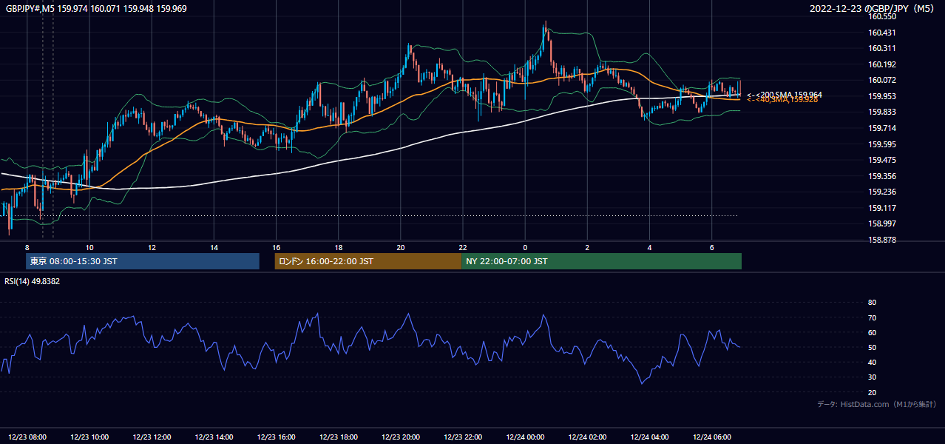
Task: Click hour label 16 under the price chart
Action: pos(276,247)
